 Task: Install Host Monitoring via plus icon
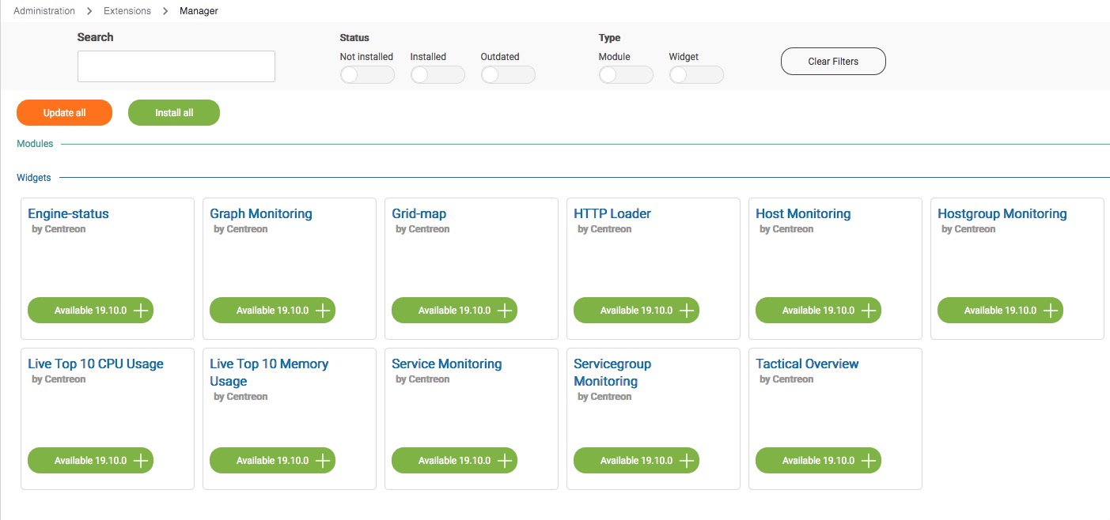click(x=869, y=311)
